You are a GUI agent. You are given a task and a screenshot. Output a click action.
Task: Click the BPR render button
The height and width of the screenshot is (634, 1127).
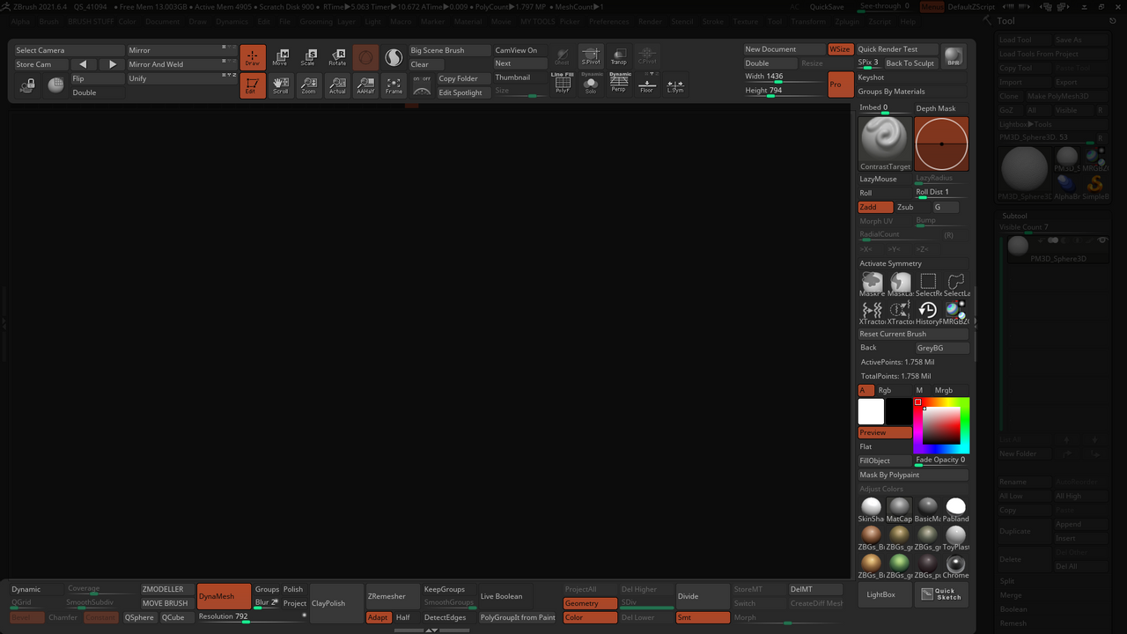click(954, 56)
